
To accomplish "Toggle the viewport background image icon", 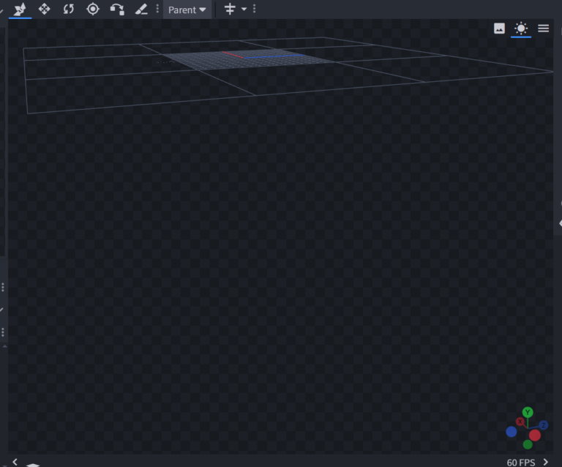I will 499,29.
